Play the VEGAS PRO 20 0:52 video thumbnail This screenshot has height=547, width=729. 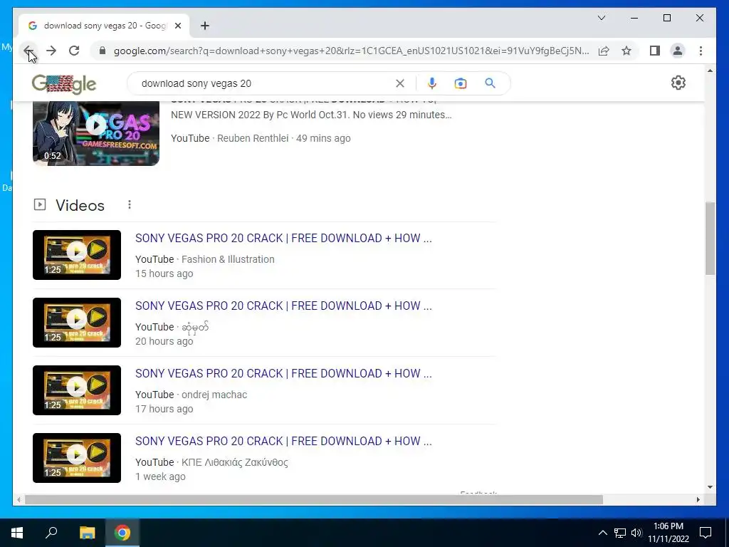click(96, 133)
